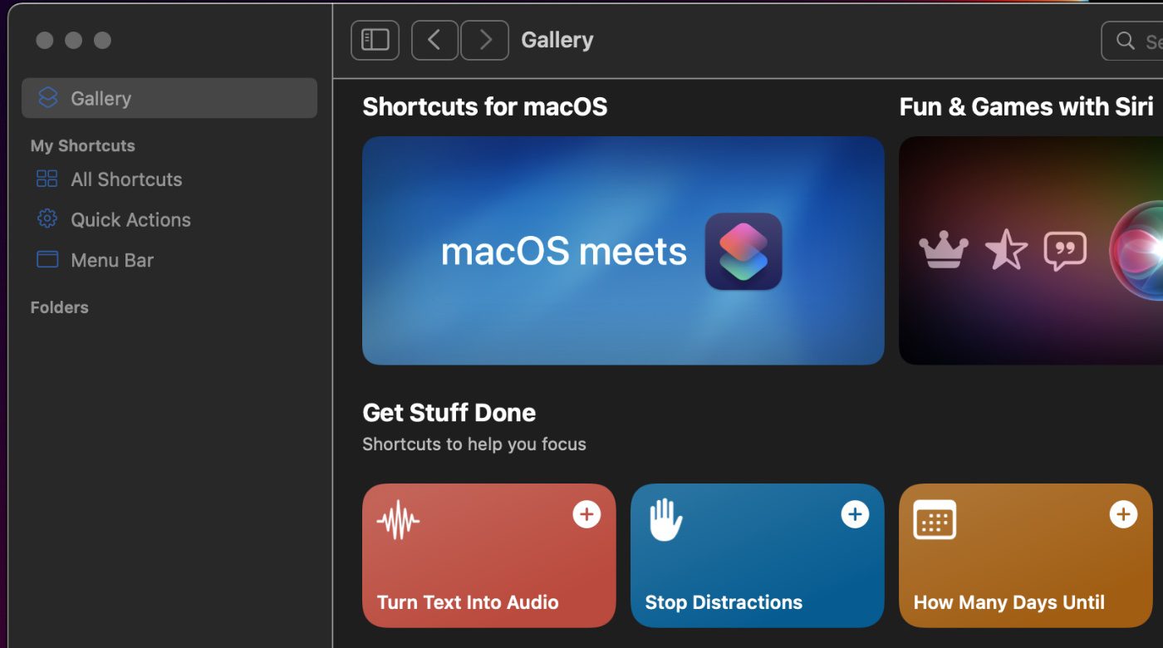Click the waveform icon on Turn Text Into Audio
Viewport: 1163px width, 648px height.
pyautogui.click(x=398, y=521)
